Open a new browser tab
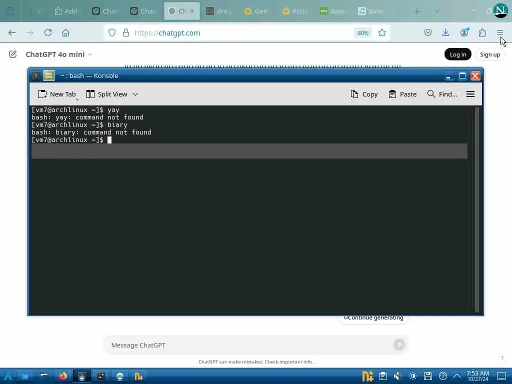 (416, 11)
